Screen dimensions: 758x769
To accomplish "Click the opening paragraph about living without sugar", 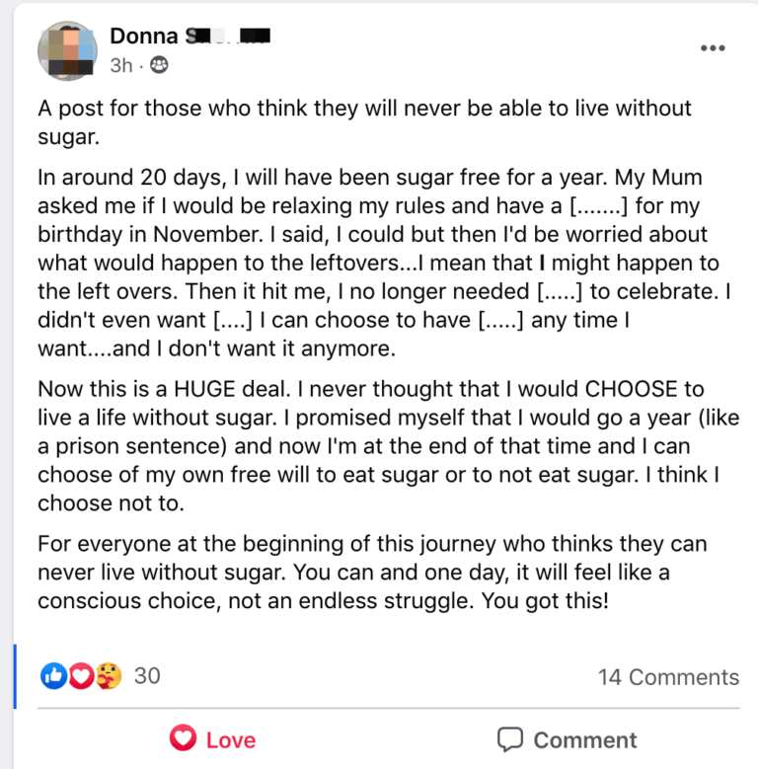I will click(365, 122).
